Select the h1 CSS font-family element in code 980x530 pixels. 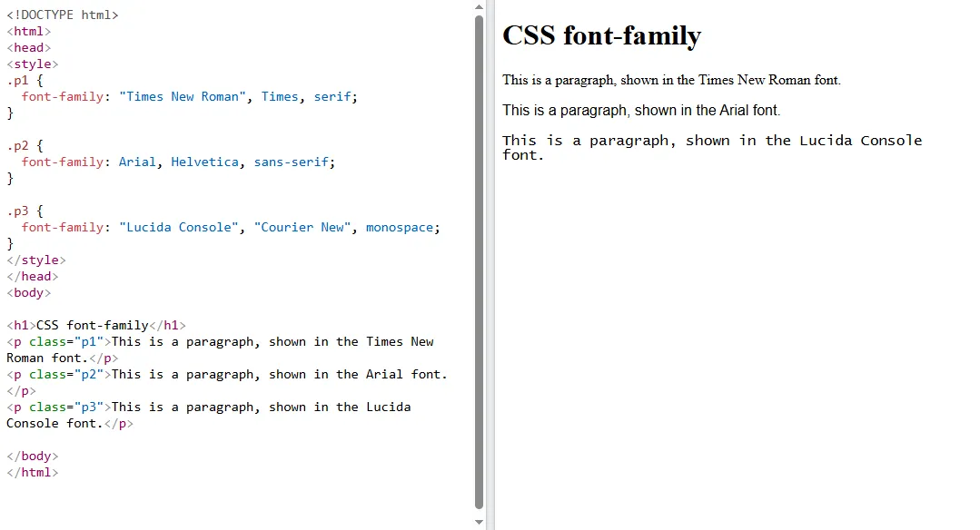point(96,325)
